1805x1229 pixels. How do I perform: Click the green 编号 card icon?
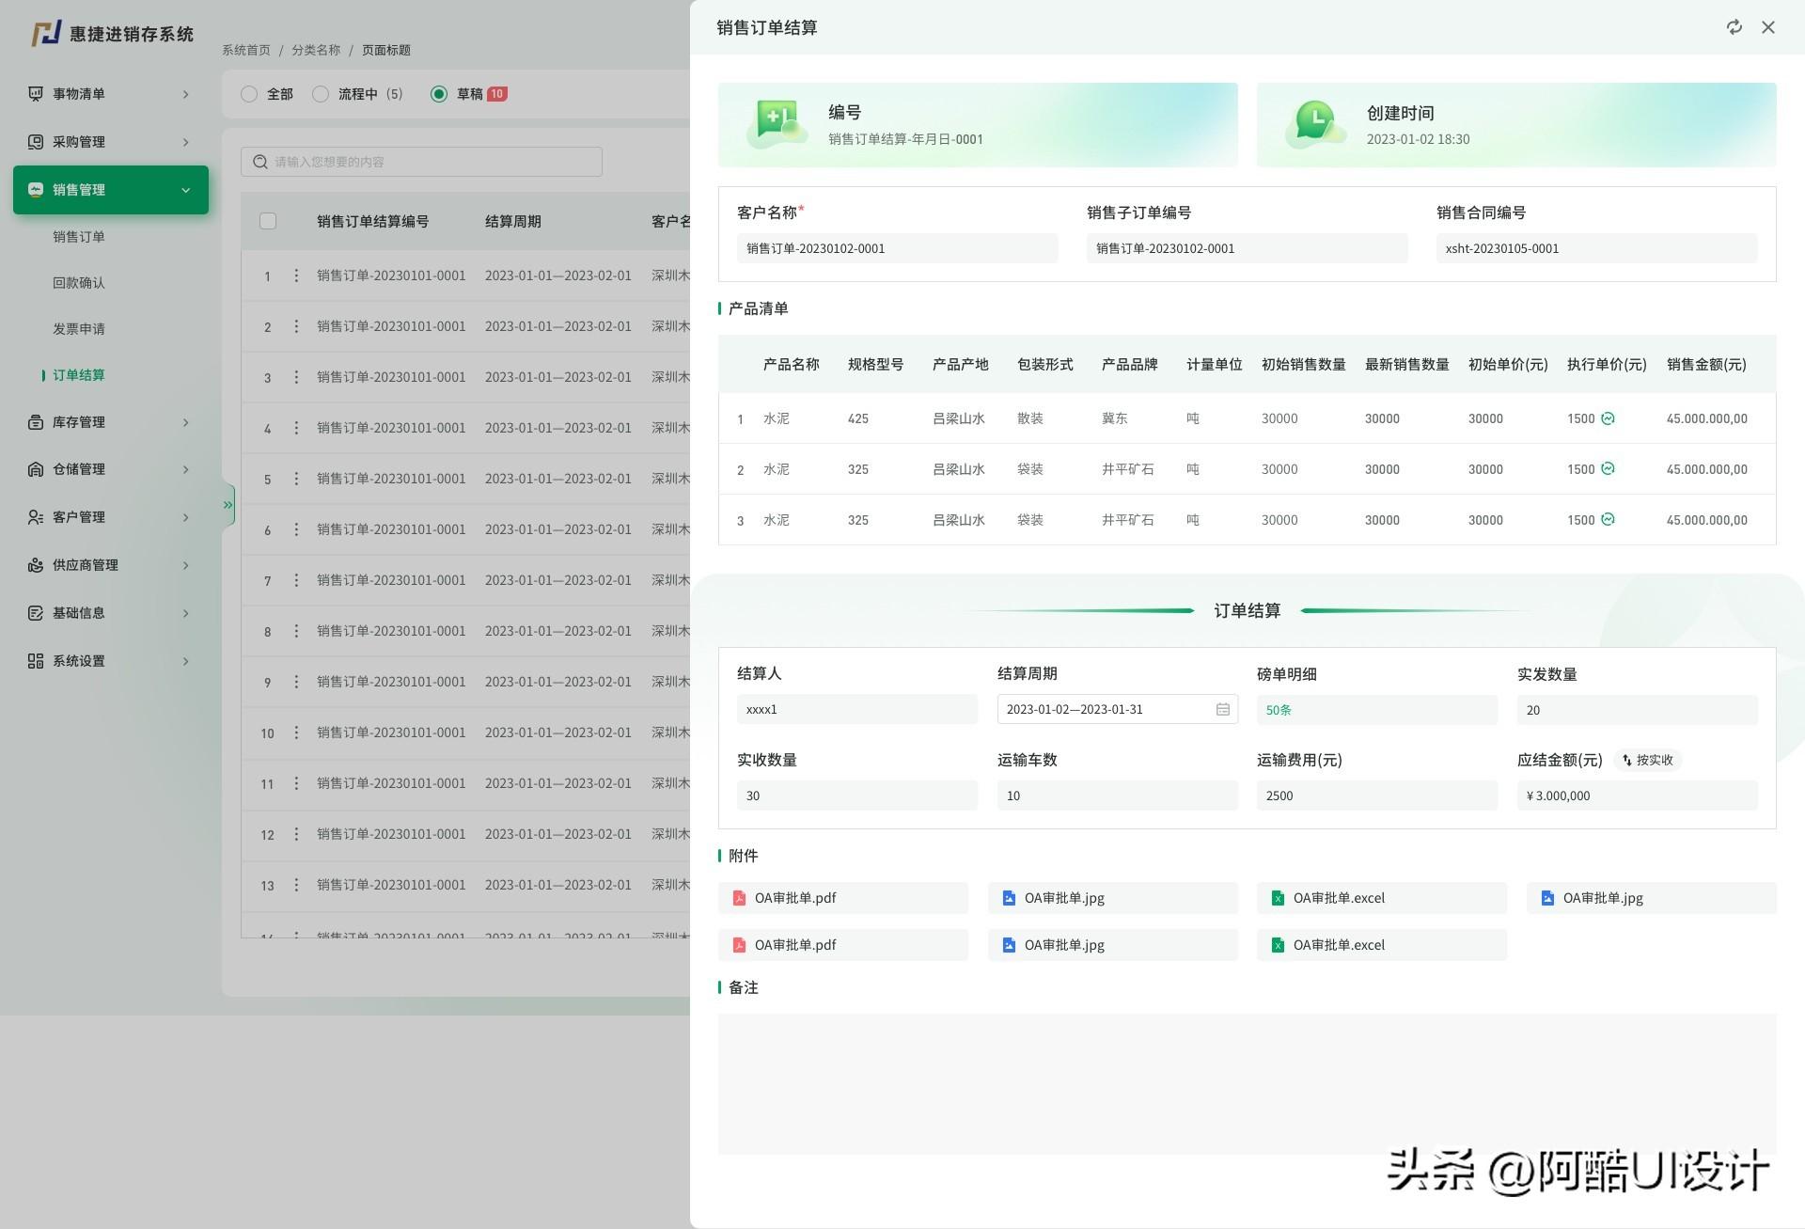click(x=777, y=123)
